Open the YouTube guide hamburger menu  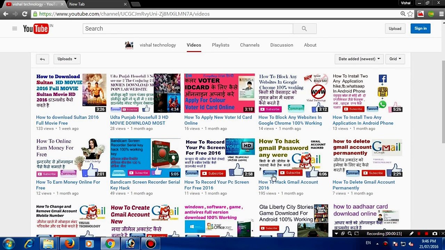[15, 28]
